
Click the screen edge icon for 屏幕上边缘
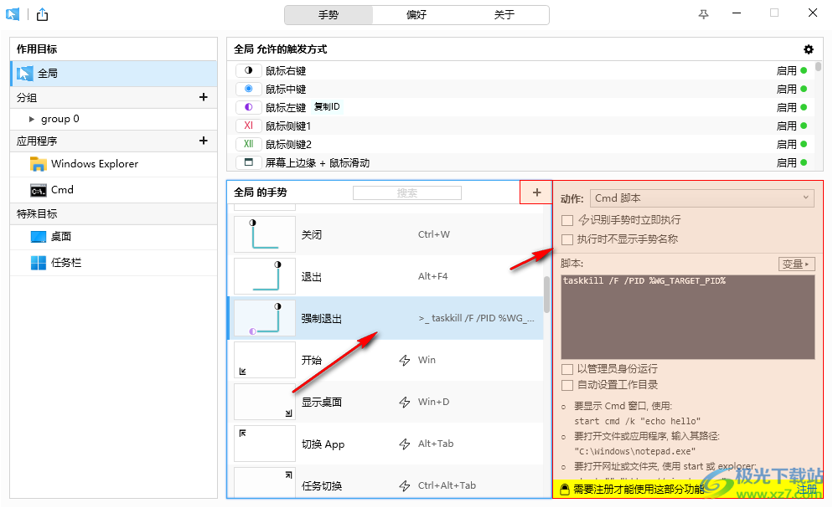pos(249,162)
